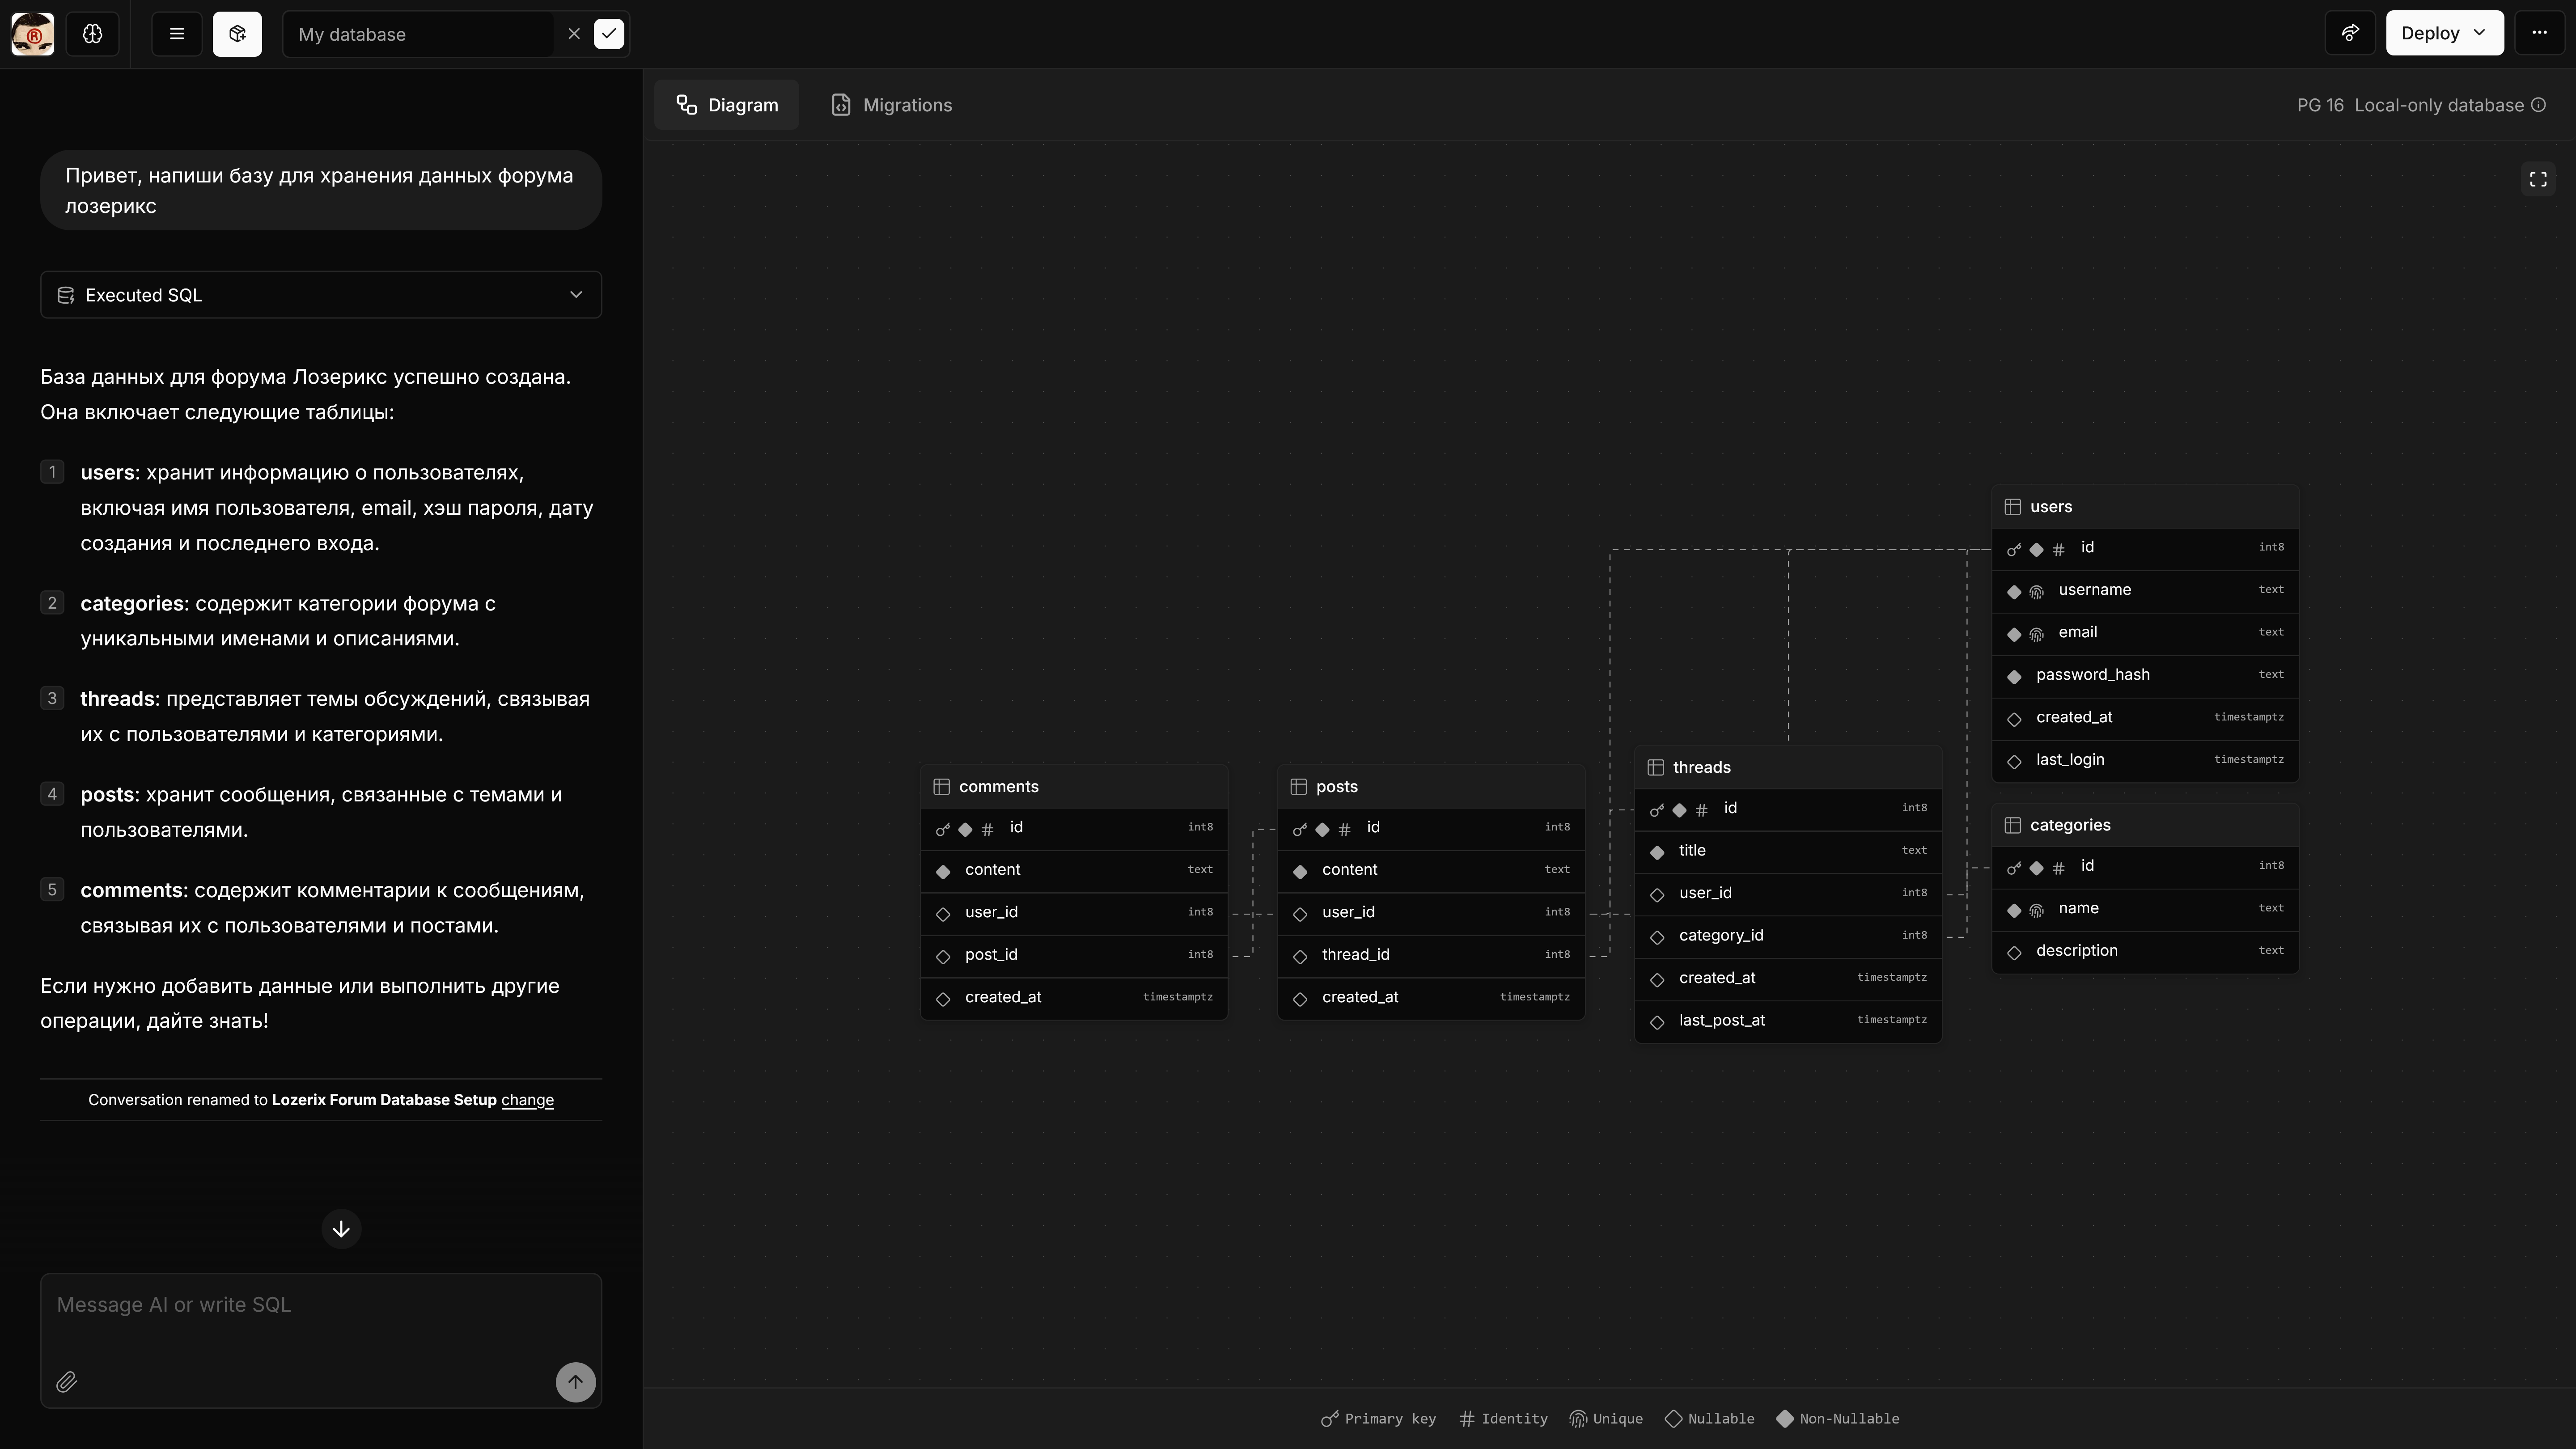
Task: Cancel renaming with the X button
Action: pos(574,34)
